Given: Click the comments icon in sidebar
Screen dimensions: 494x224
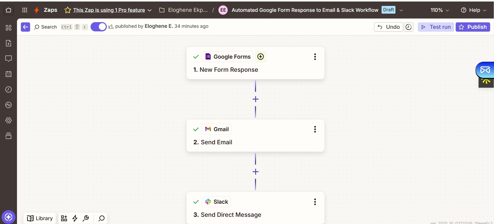Looking at the screenshot, I should click(x=8, y=59).
